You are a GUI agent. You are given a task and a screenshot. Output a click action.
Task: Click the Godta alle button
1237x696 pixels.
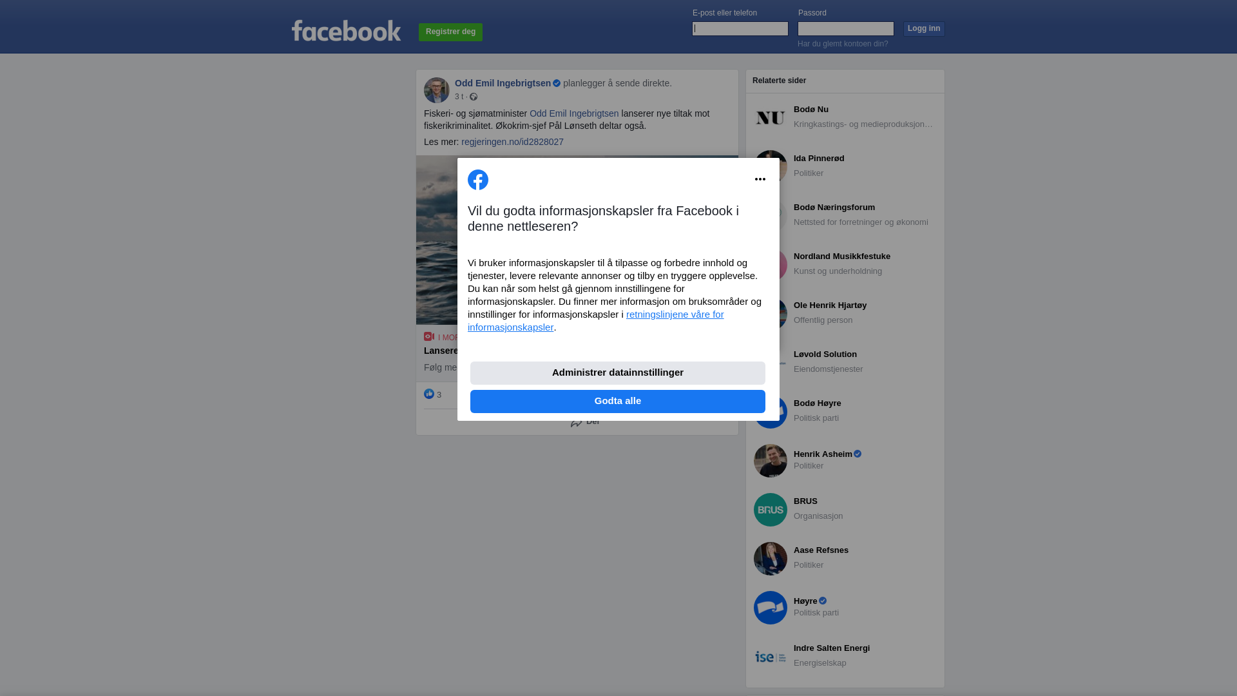618,401
